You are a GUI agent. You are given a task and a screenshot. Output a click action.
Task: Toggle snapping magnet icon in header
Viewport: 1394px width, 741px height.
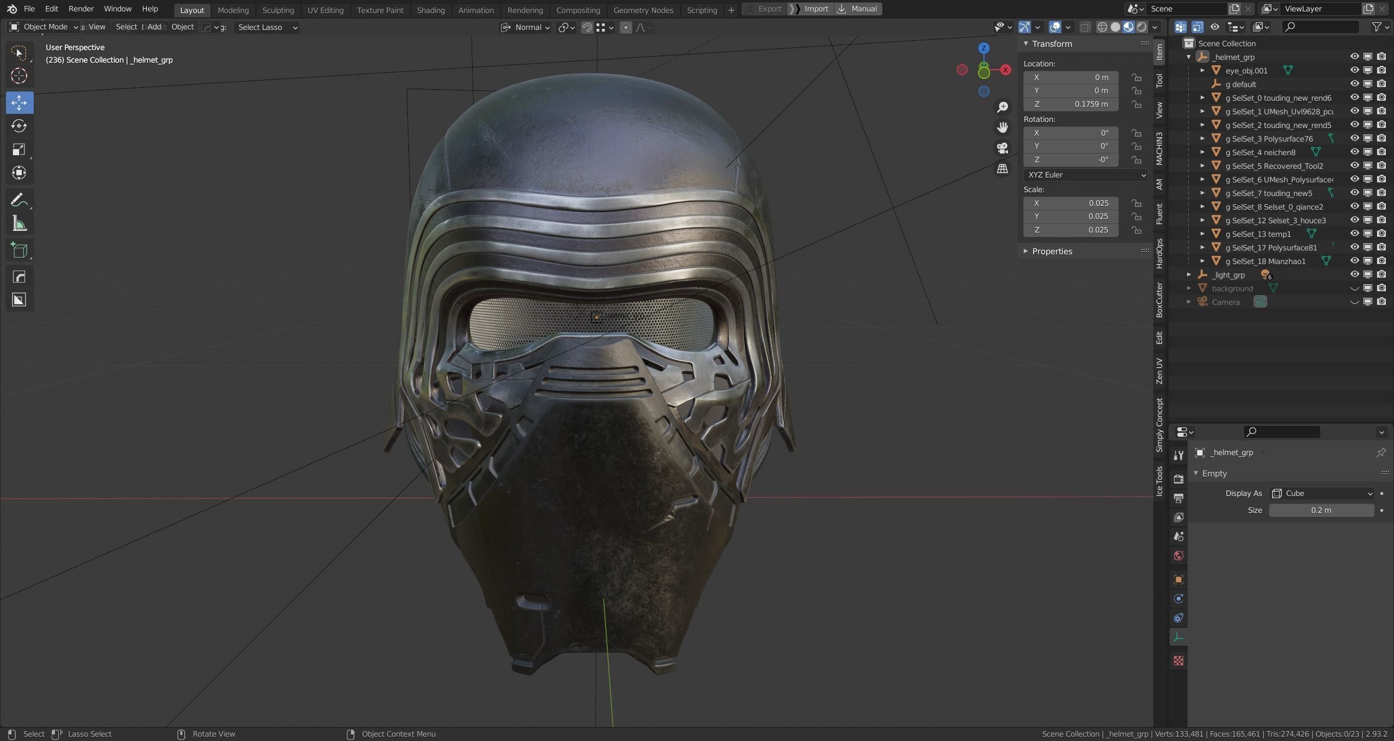pyautogui.click(x=587, y=27)
